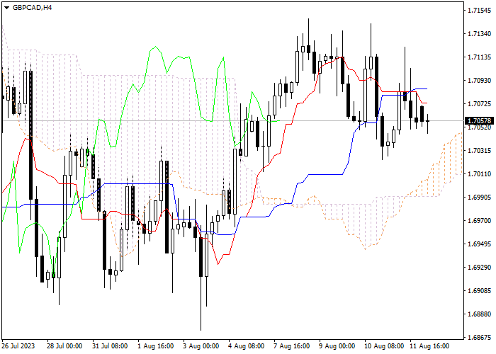
Task: Select the current price tag 1.70578
Action: 479,121
